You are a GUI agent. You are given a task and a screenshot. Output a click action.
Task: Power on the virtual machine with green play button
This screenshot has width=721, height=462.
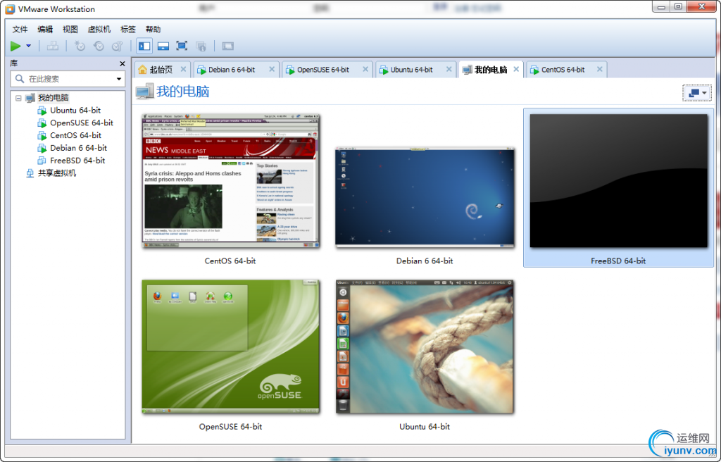coord(15,46)
